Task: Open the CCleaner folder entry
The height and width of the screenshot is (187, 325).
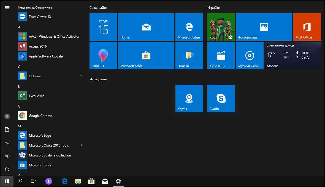Action: pyautogui.click(x=51, y=76)
